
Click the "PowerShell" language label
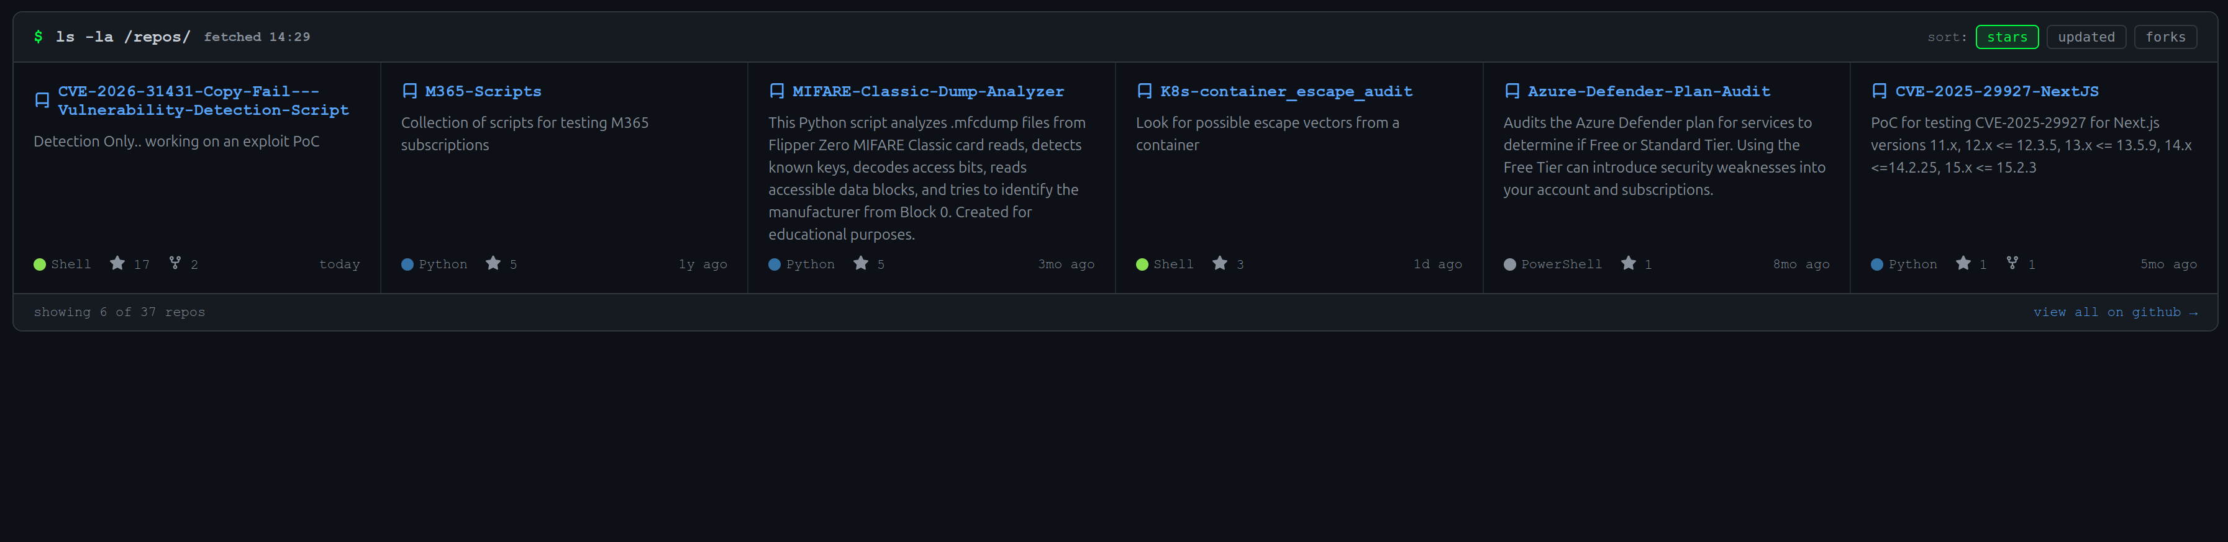tap(1561, 264)
